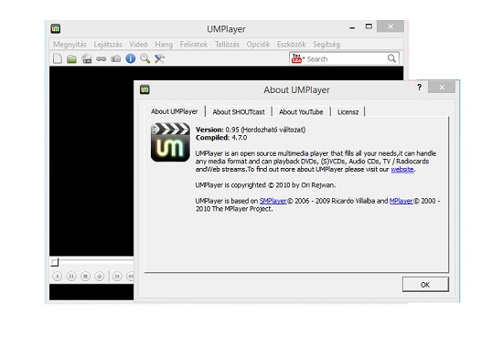This screenshot has height=345, width=503.
Task: Maximize the UMPlayer main window
Action: coord(369,26)
